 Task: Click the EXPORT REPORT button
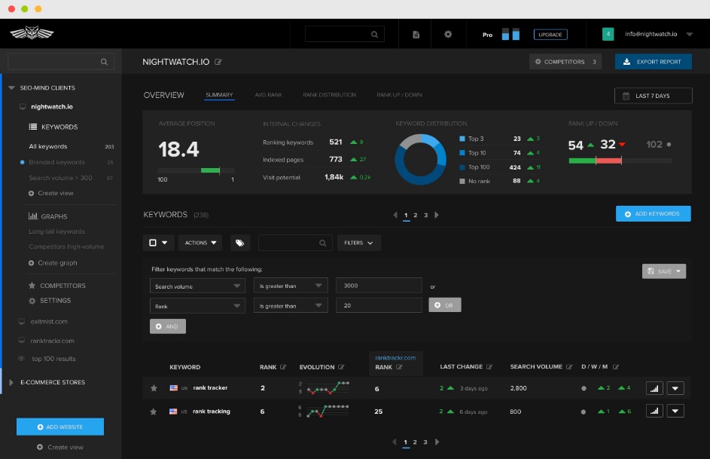pyautogui.click(x=653, y=62)
